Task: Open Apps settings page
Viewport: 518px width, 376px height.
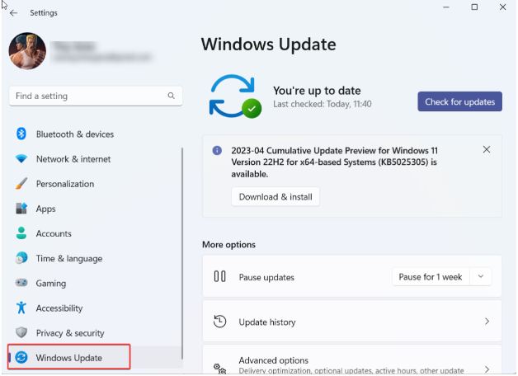Action: tap(46, 209)
